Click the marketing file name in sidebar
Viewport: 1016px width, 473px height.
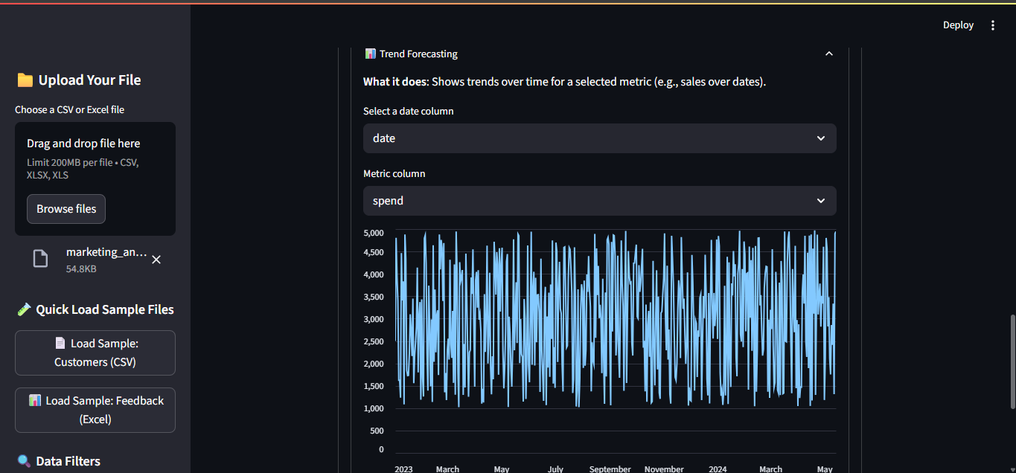(x=106, y=252)
